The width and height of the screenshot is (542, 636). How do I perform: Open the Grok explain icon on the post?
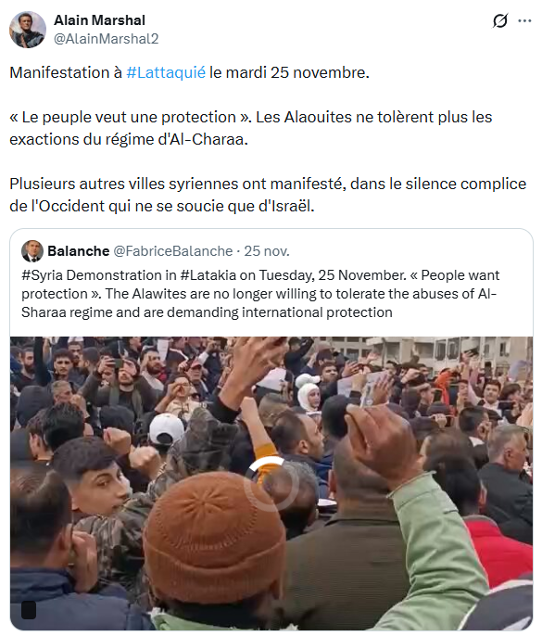coord(499,20)
